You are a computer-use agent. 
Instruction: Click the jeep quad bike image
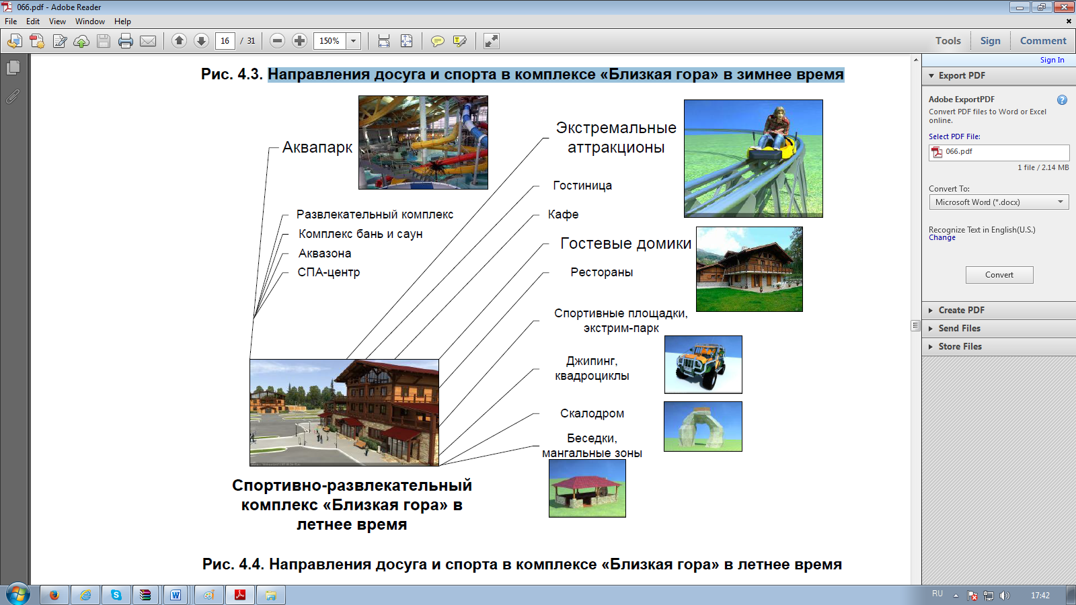(703, 365)
